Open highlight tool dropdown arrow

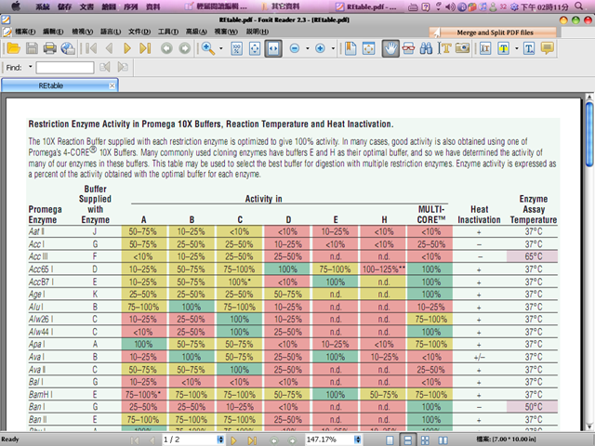point(517,48)
